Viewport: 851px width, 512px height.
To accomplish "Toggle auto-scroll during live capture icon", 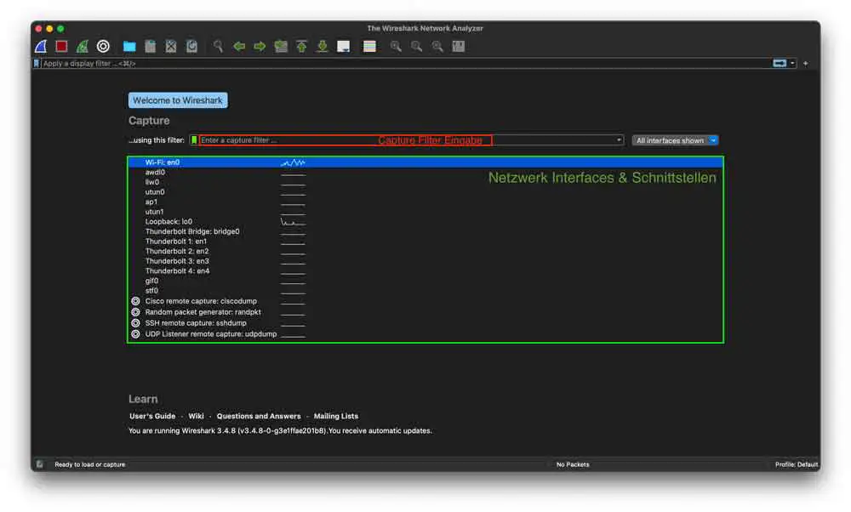I will [x=344, y=47].
